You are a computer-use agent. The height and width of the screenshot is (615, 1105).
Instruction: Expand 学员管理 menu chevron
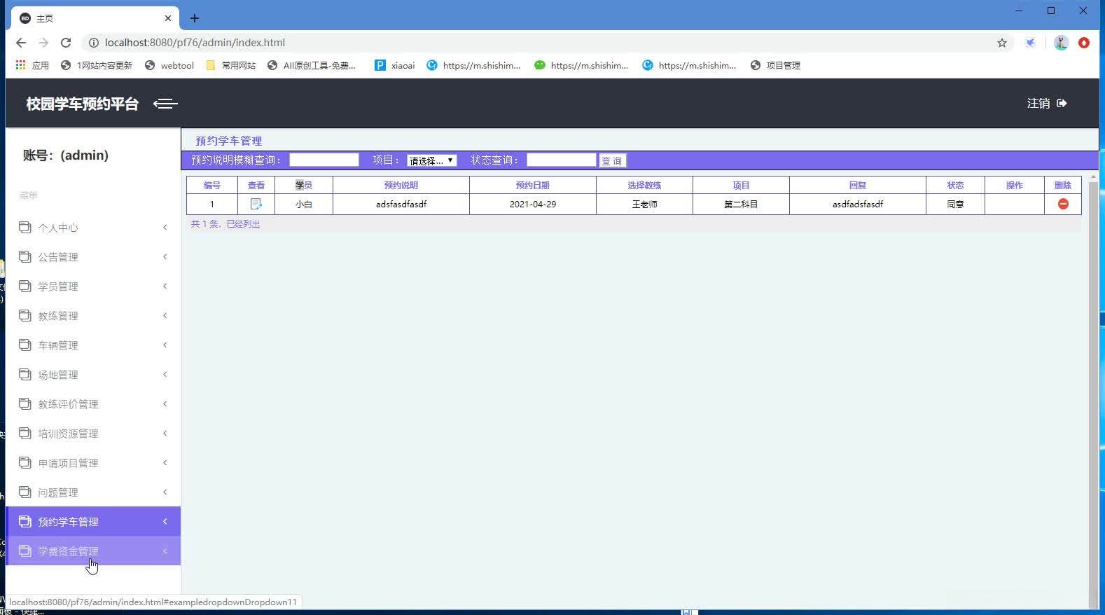pos(165,286)
